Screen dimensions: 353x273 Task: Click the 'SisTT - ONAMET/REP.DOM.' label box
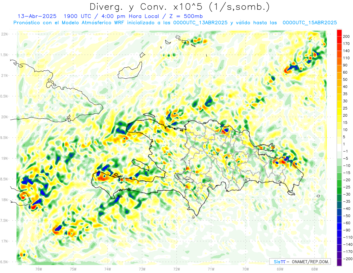click(x=300, y=262)
